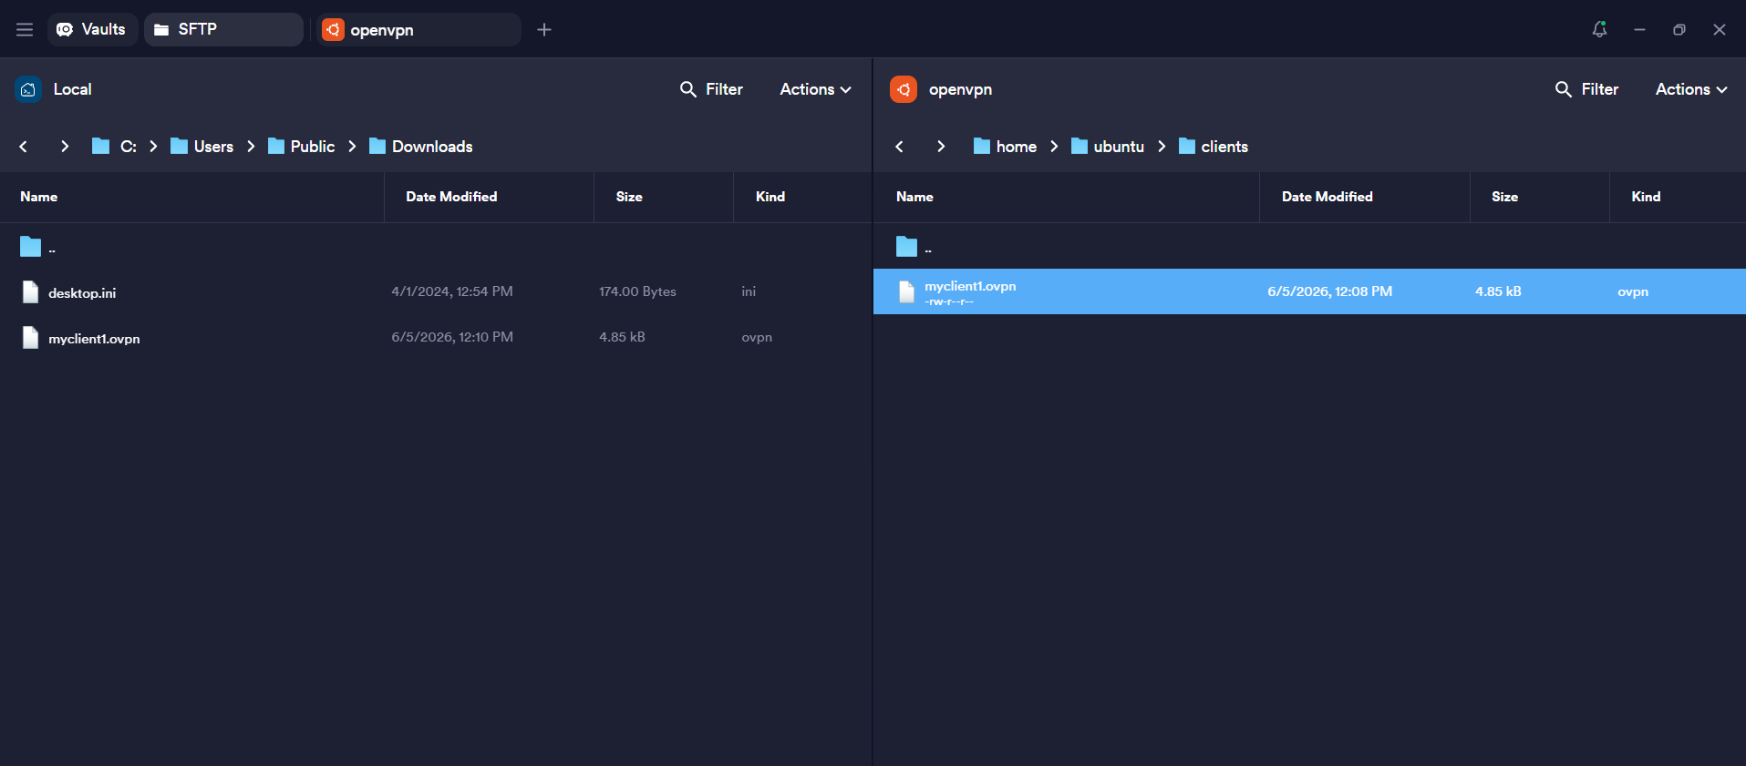Switch to the Vaults tab
The image size is (1746, 766).
point(91,29)
